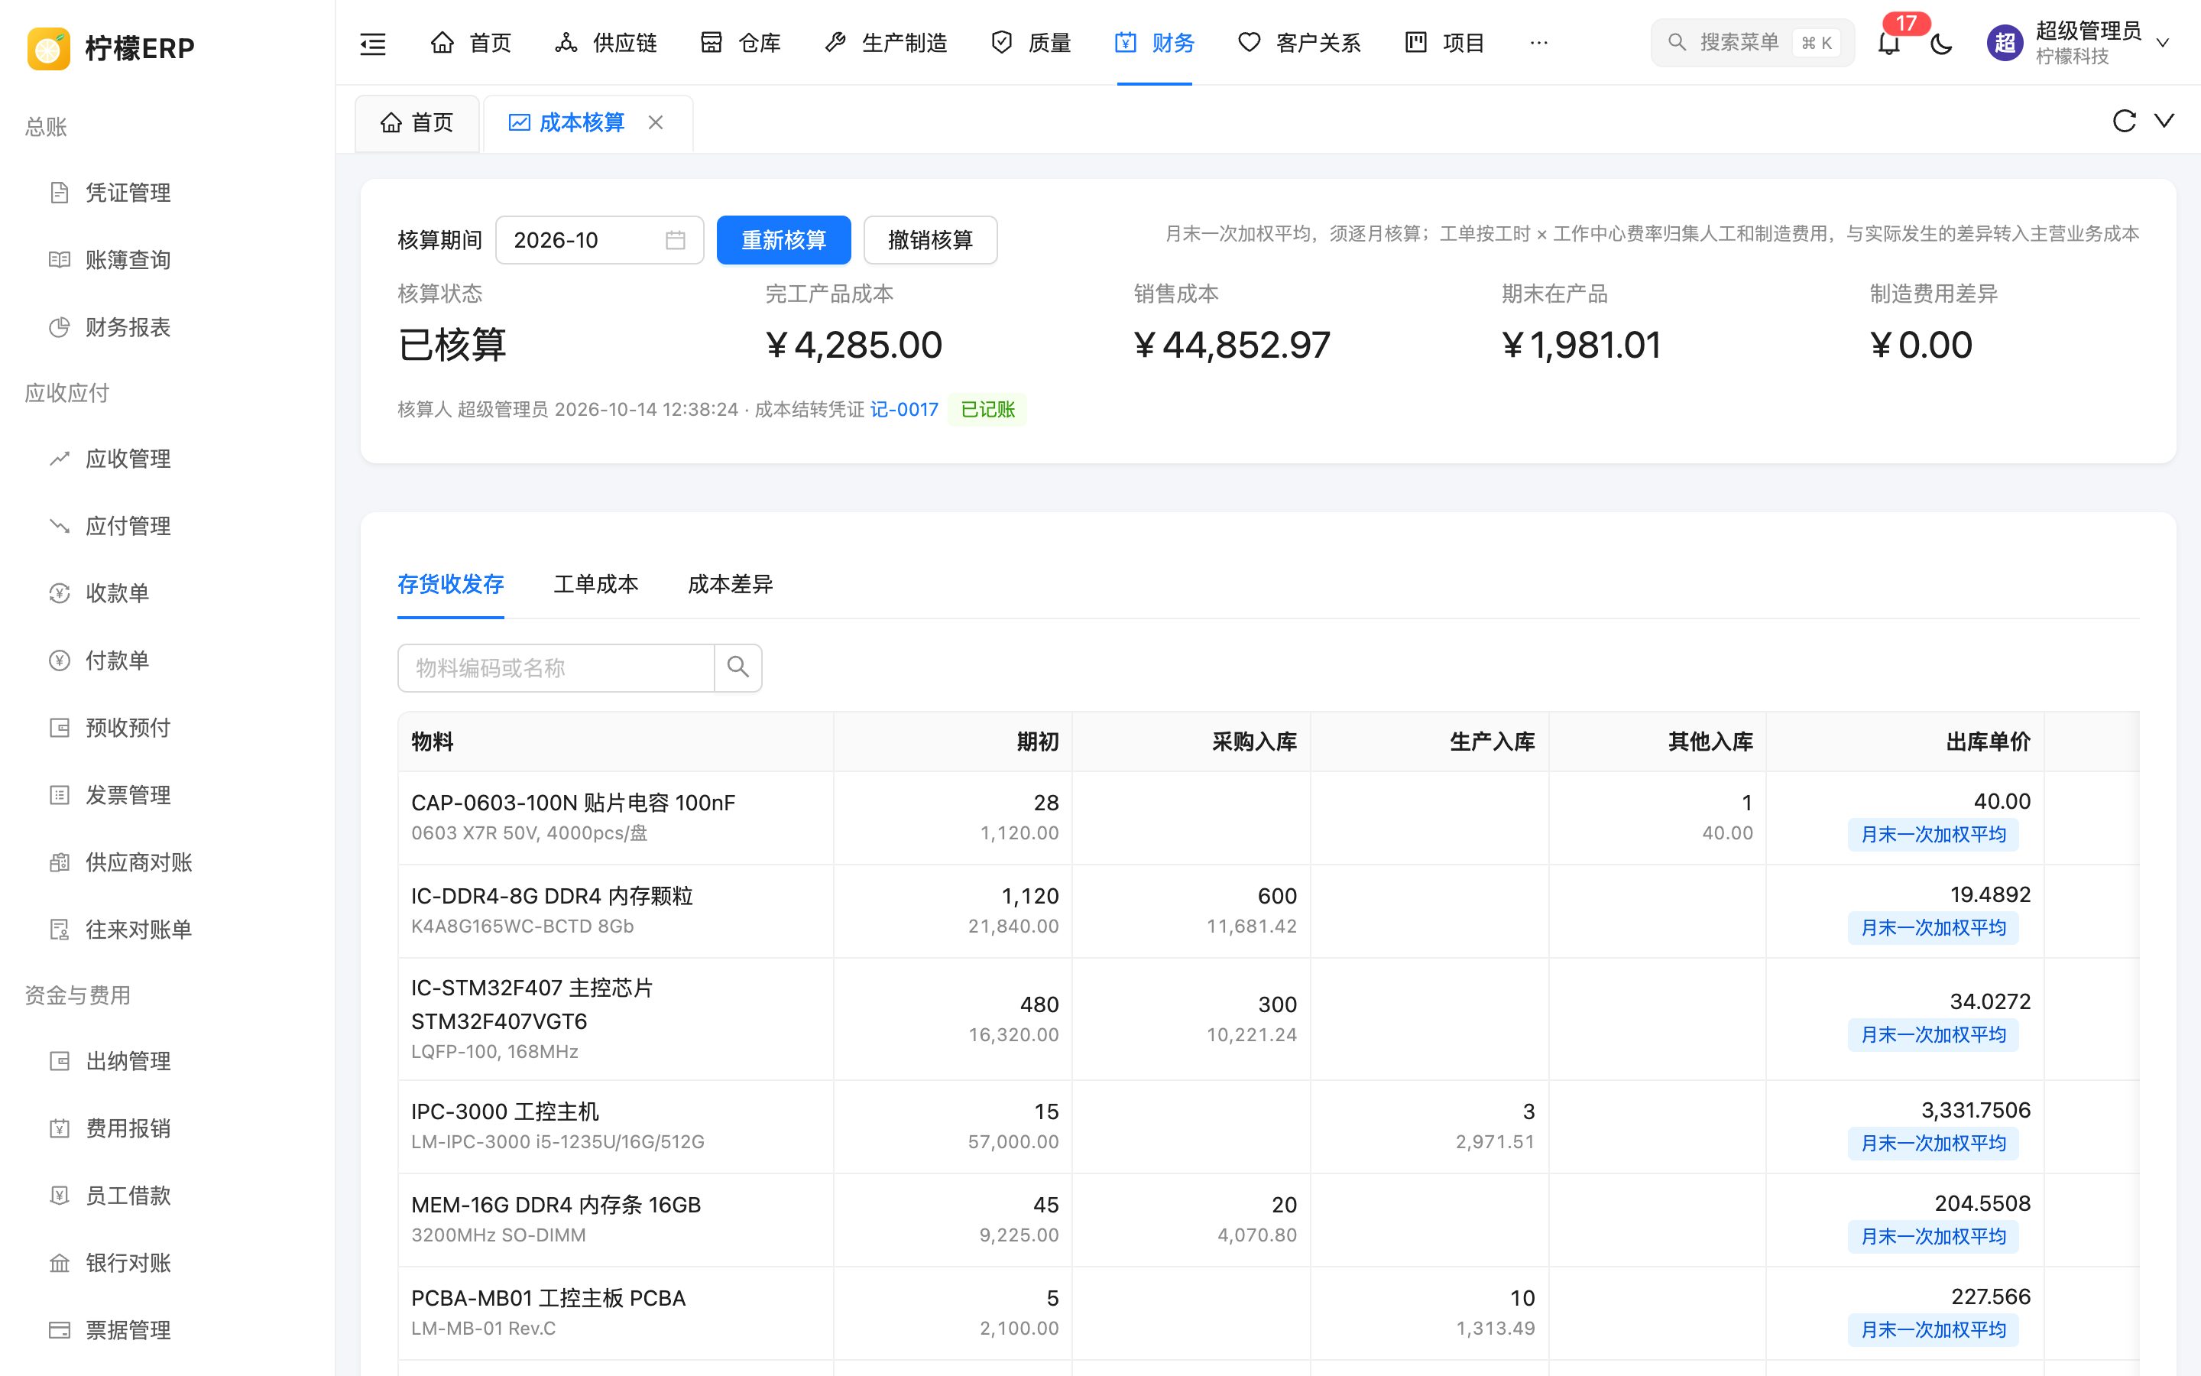Click the refresh icon in the tab bar
Viewport: 2201px width, 1376px height.
point(2124,121)
